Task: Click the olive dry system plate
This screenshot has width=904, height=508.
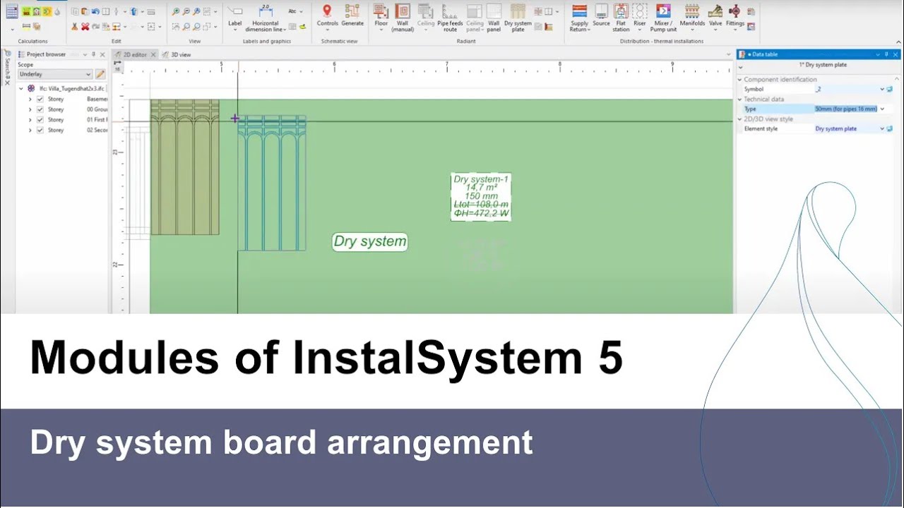Action: (x=185, y=167)
